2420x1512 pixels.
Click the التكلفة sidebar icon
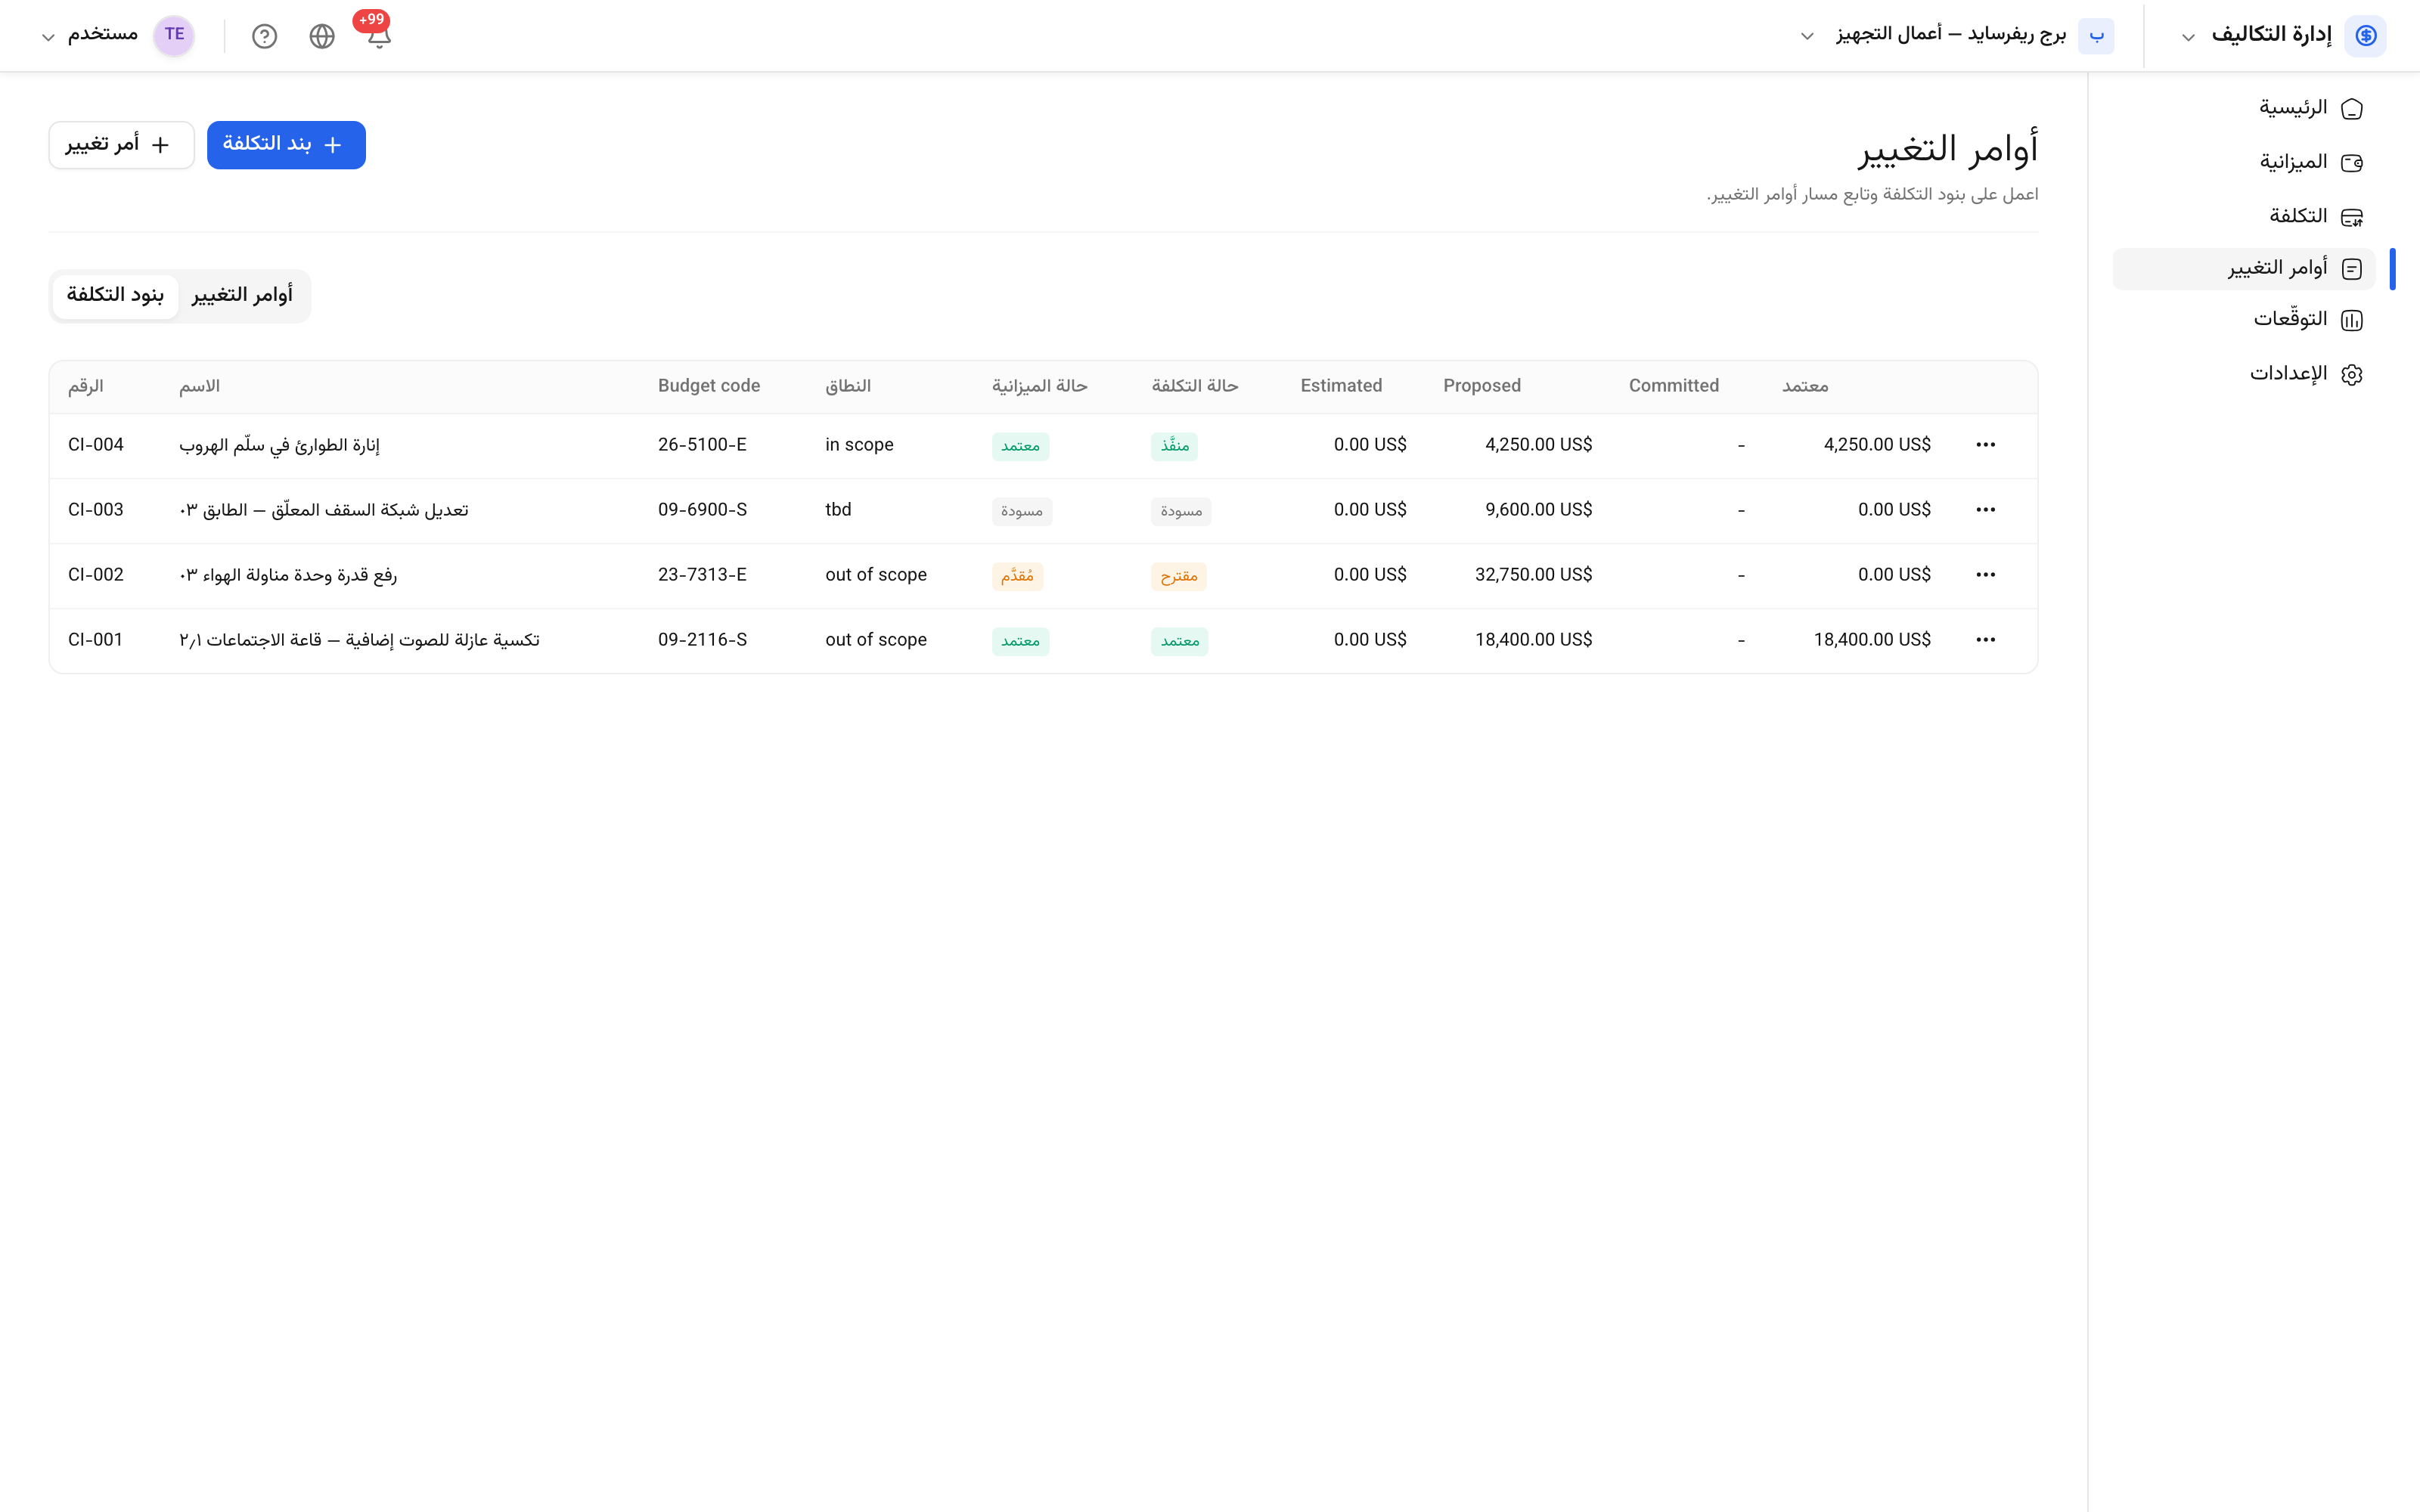(x=2351, y=216)
